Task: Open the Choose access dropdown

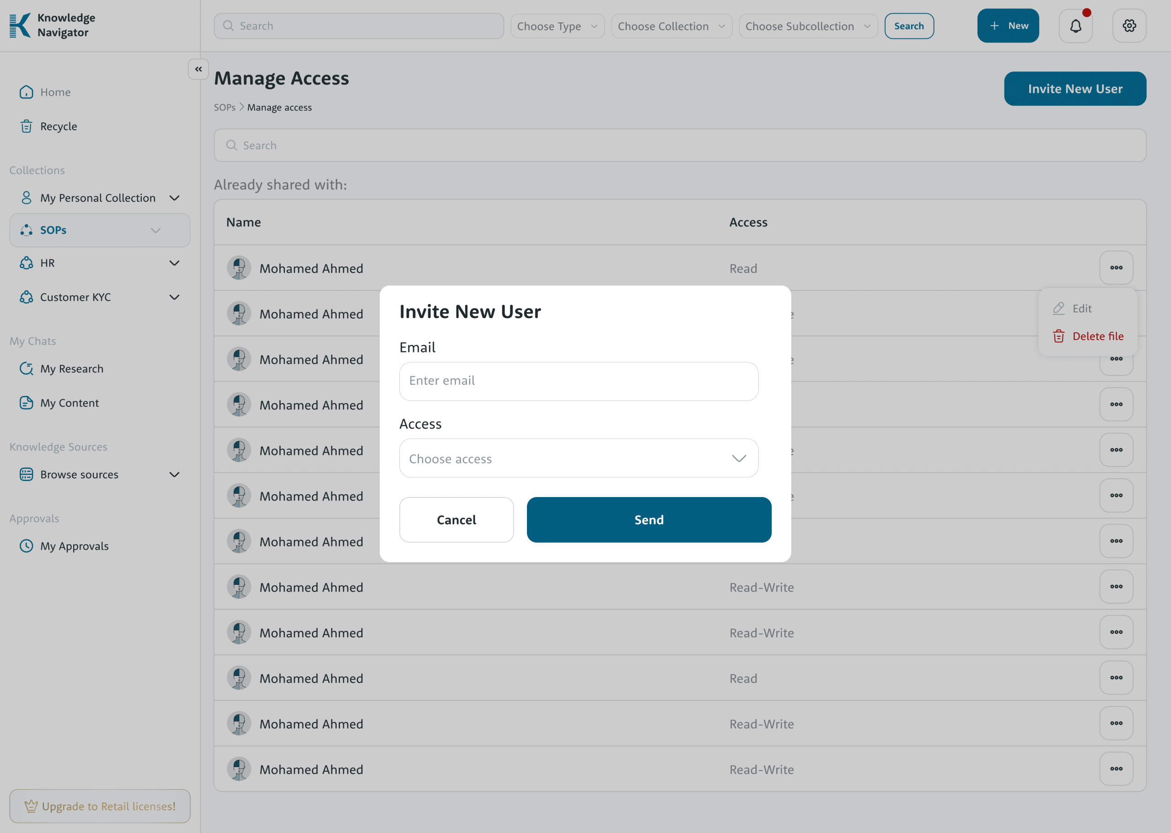Action: point(578,458)
